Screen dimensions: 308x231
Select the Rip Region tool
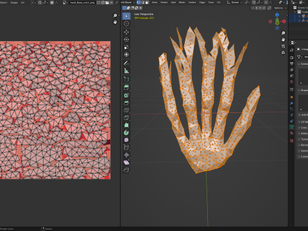tap(126, 170)
